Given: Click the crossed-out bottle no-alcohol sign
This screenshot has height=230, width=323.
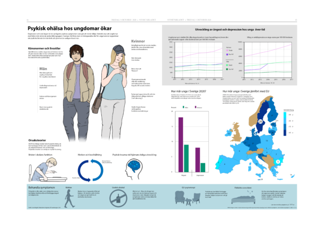Looking at the screenshot, I should point(118,198).
